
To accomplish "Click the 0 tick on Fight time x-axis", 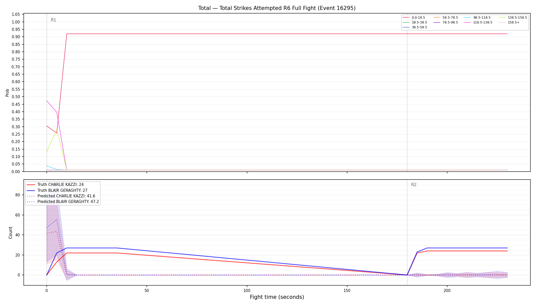I will 46,290.
